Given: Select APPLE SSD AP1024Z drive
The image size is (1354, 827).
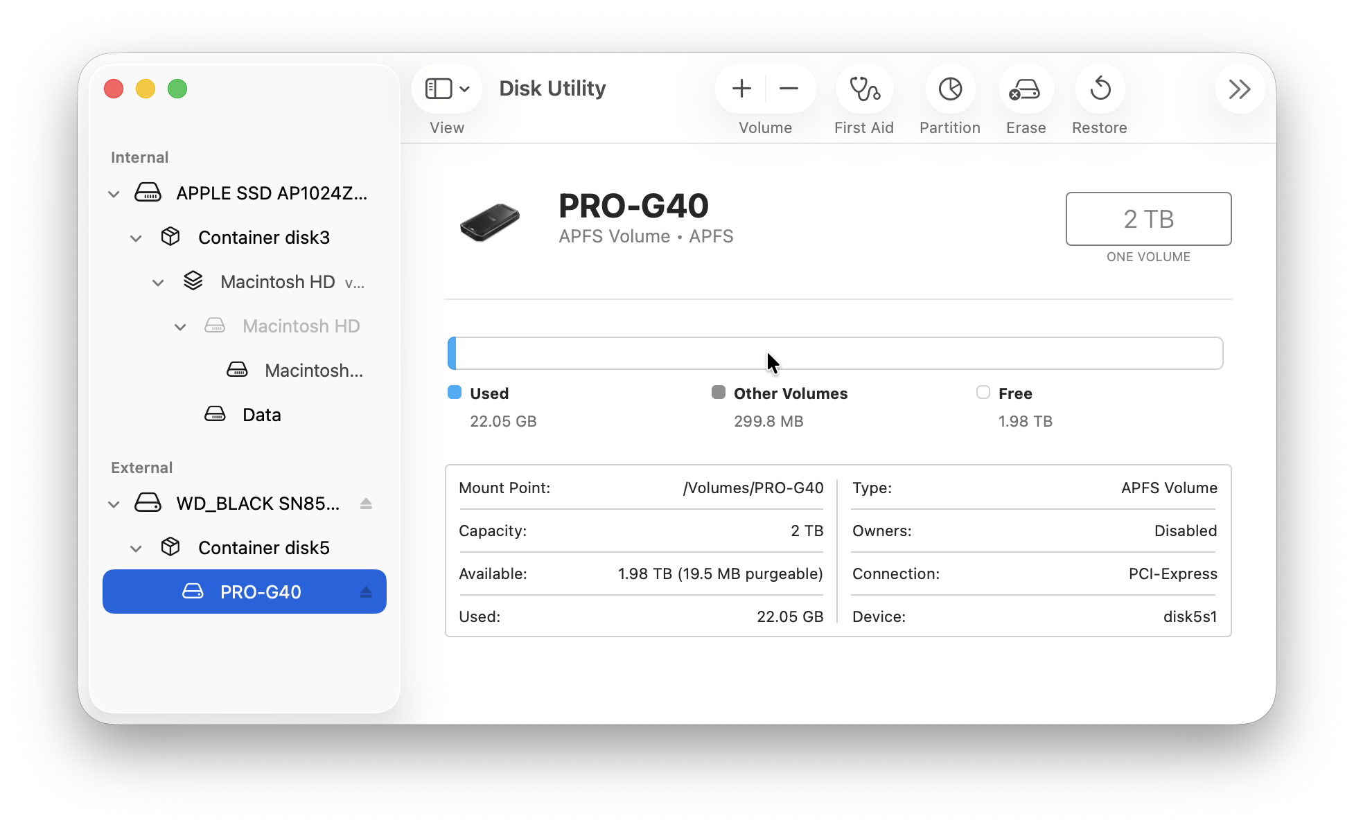Looking at the screenshot, I should point(245,193).
